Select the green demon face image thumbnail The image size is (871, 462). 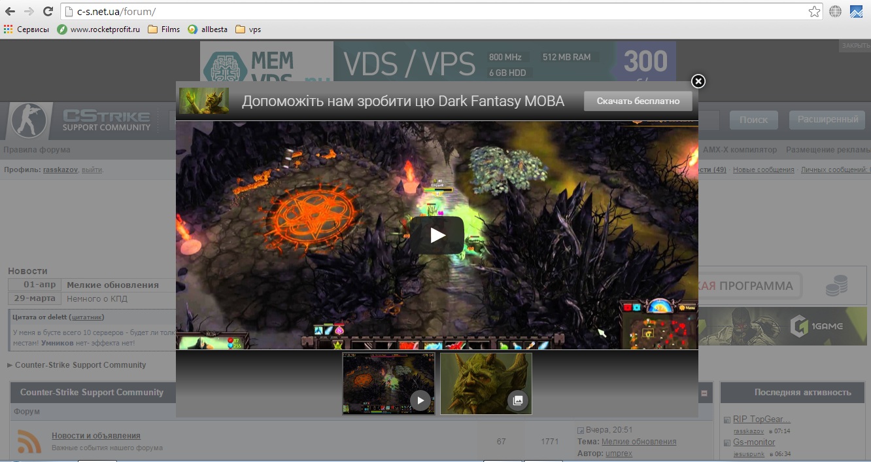point(486,383)
